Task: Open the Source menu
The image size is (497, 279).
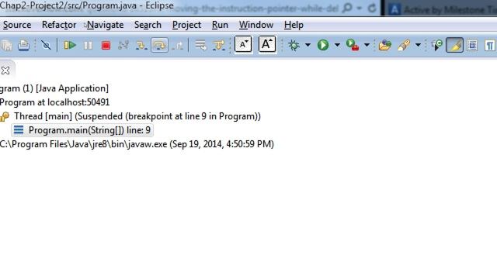Action: pos(17,25)
